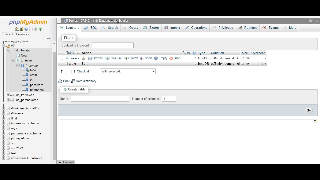Click the tb_users table icon in tree

point(18,60)
